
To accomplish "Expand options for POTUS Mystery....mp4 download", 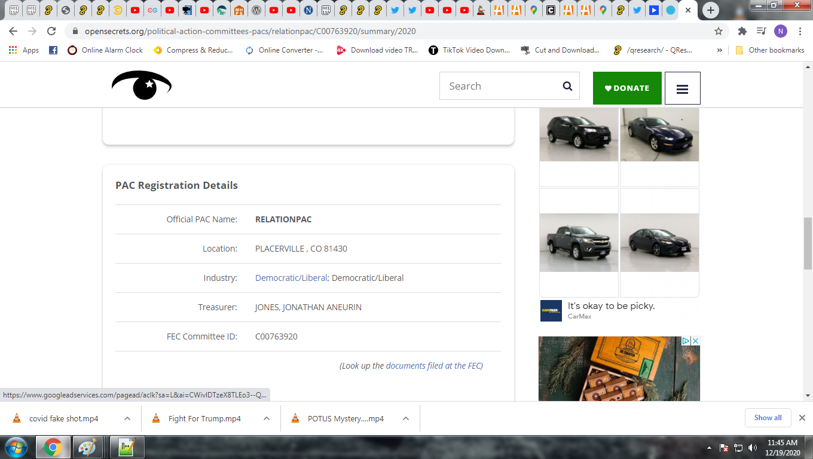I will (x=406, y=418).
